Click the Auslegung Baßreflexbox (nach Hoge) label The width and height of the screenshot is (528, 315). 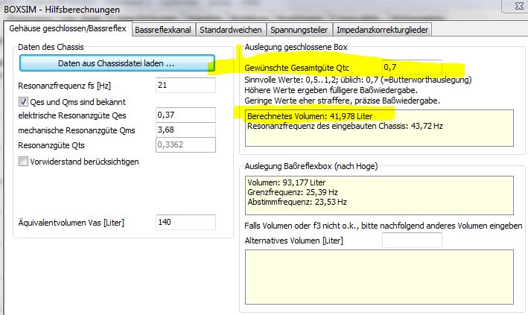311,166
